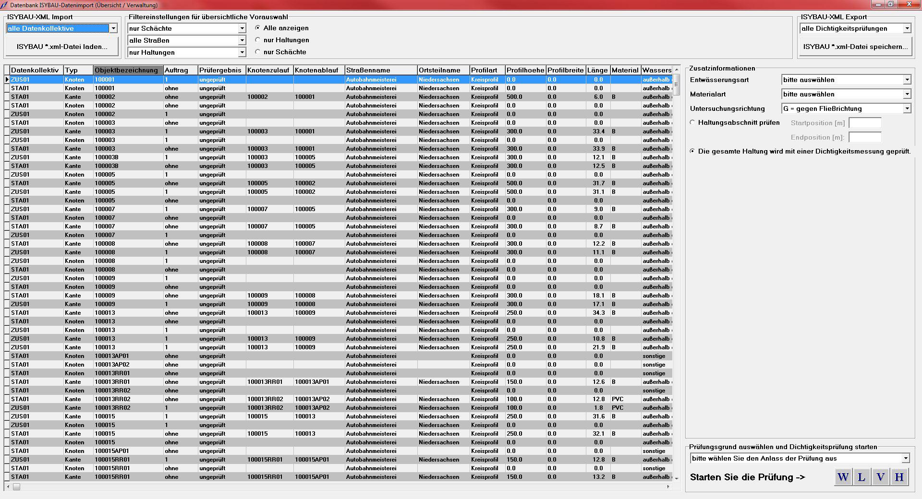Open the Entwässerungsart dropdown
The image size is (922, 499).
point(907,80)
